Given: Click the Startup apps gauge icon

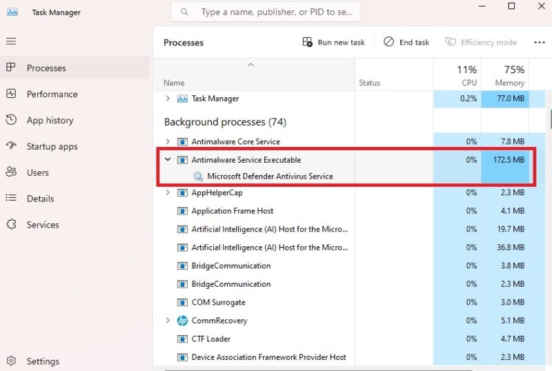Looking at the screenshot, I should click(x=11, y=146).
